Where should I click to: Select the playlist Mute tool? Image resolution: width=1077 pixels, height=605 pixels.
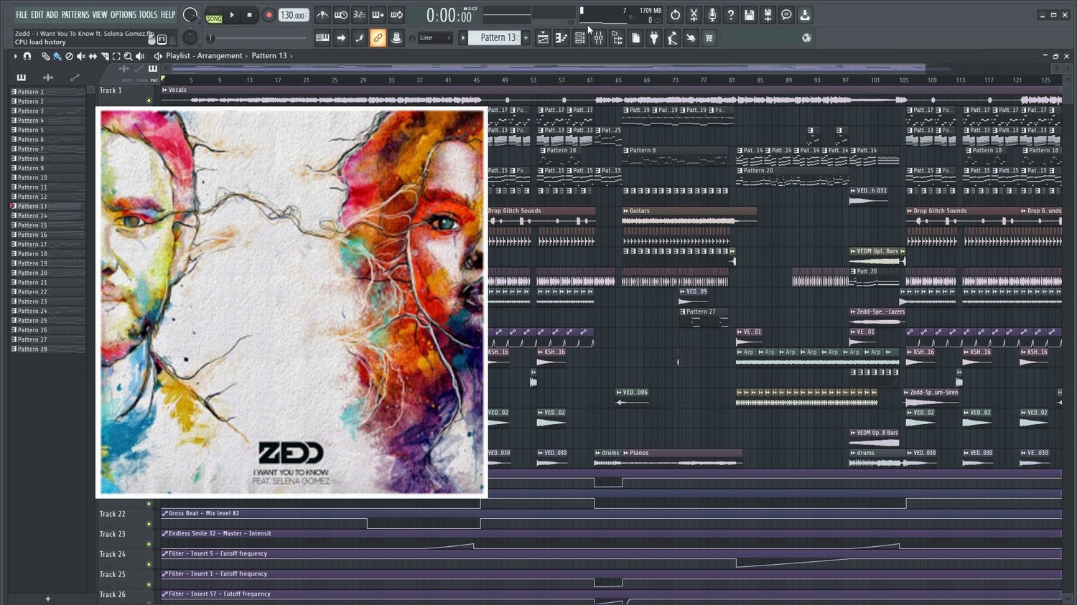[x=81, y=56]
